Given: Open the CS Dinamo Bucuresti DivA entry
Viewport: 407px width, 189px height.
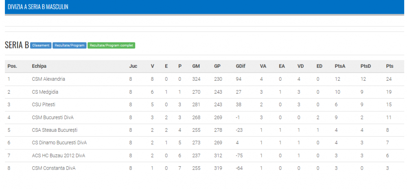Looking at the screenshot, I should coord(59,143).
